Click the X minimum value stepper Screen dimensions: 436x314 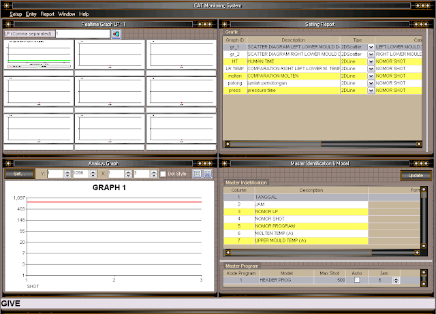point(128,174)
